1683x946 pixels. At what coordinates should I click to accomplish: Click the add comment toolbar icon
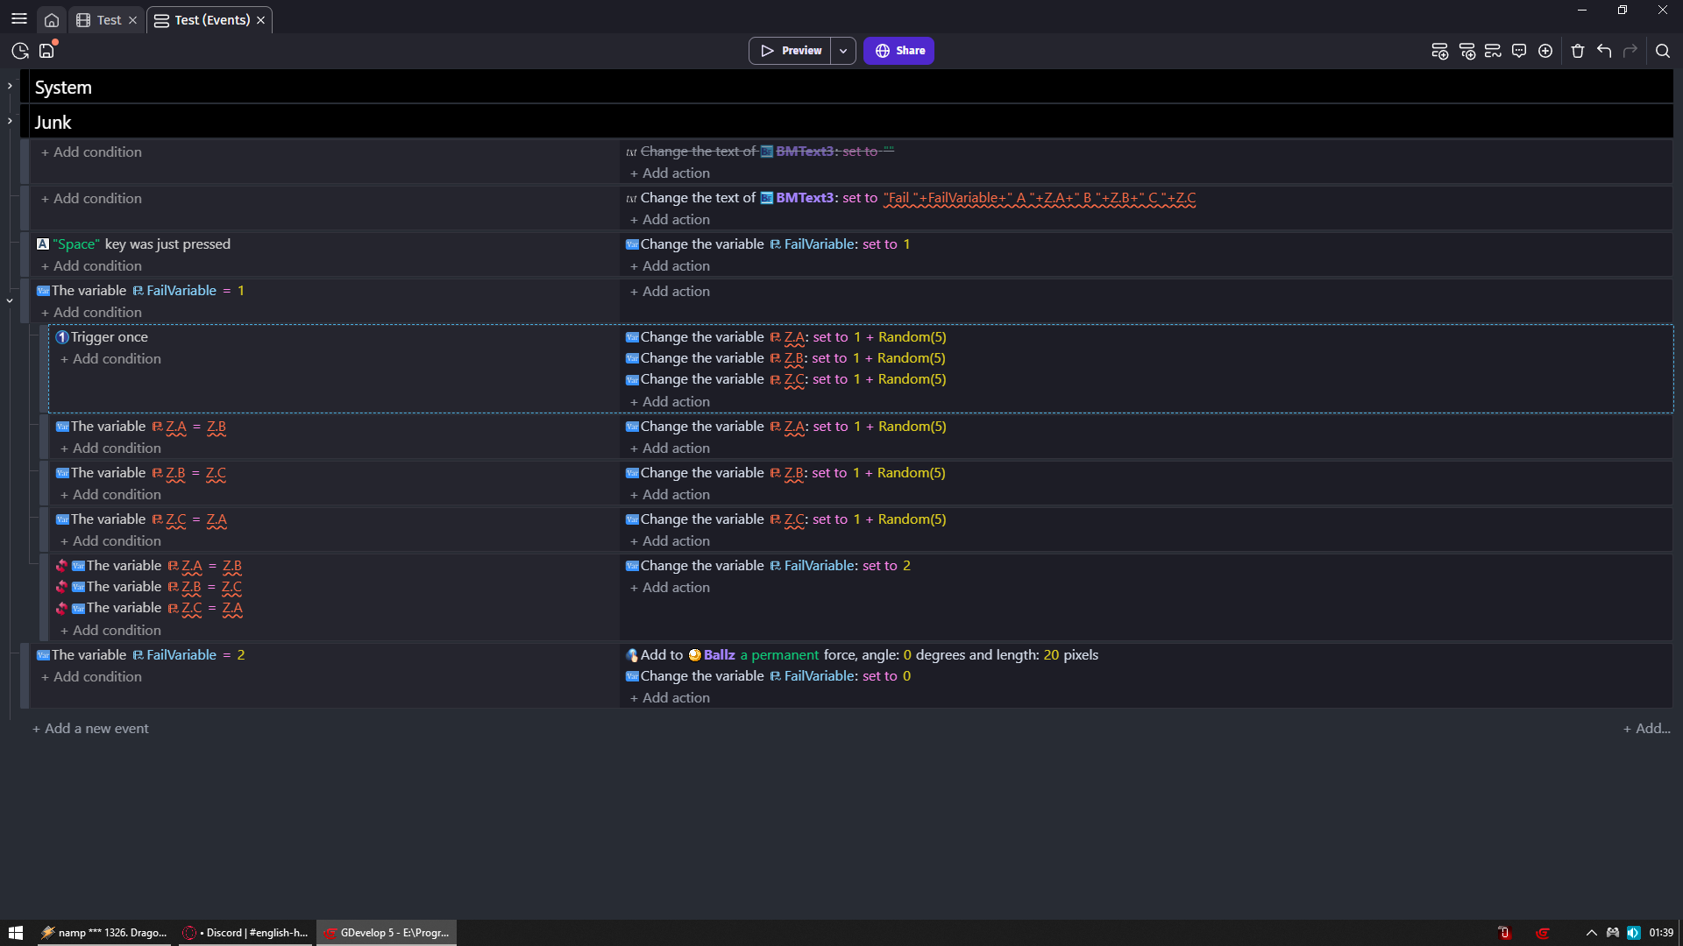coord(1519,51)
